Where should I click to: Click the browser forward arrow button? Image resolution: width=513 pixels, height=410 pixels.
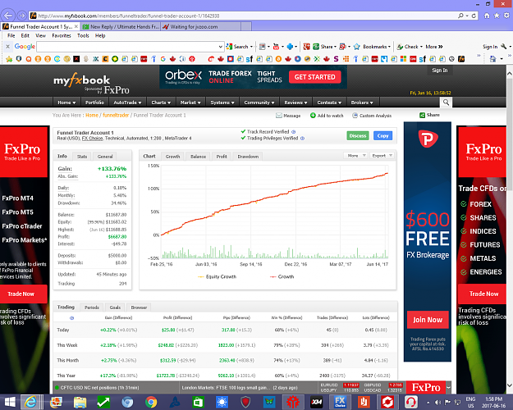click(x=21, y=16)
